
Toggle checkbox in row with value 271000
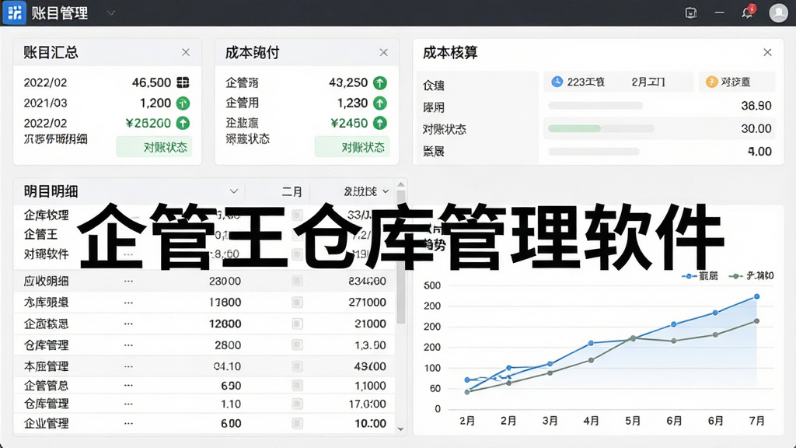[298, 303]
